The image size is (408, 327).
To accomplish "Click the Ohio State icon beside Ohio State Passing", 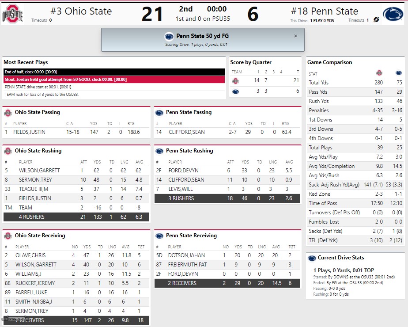I will (8, 113).
